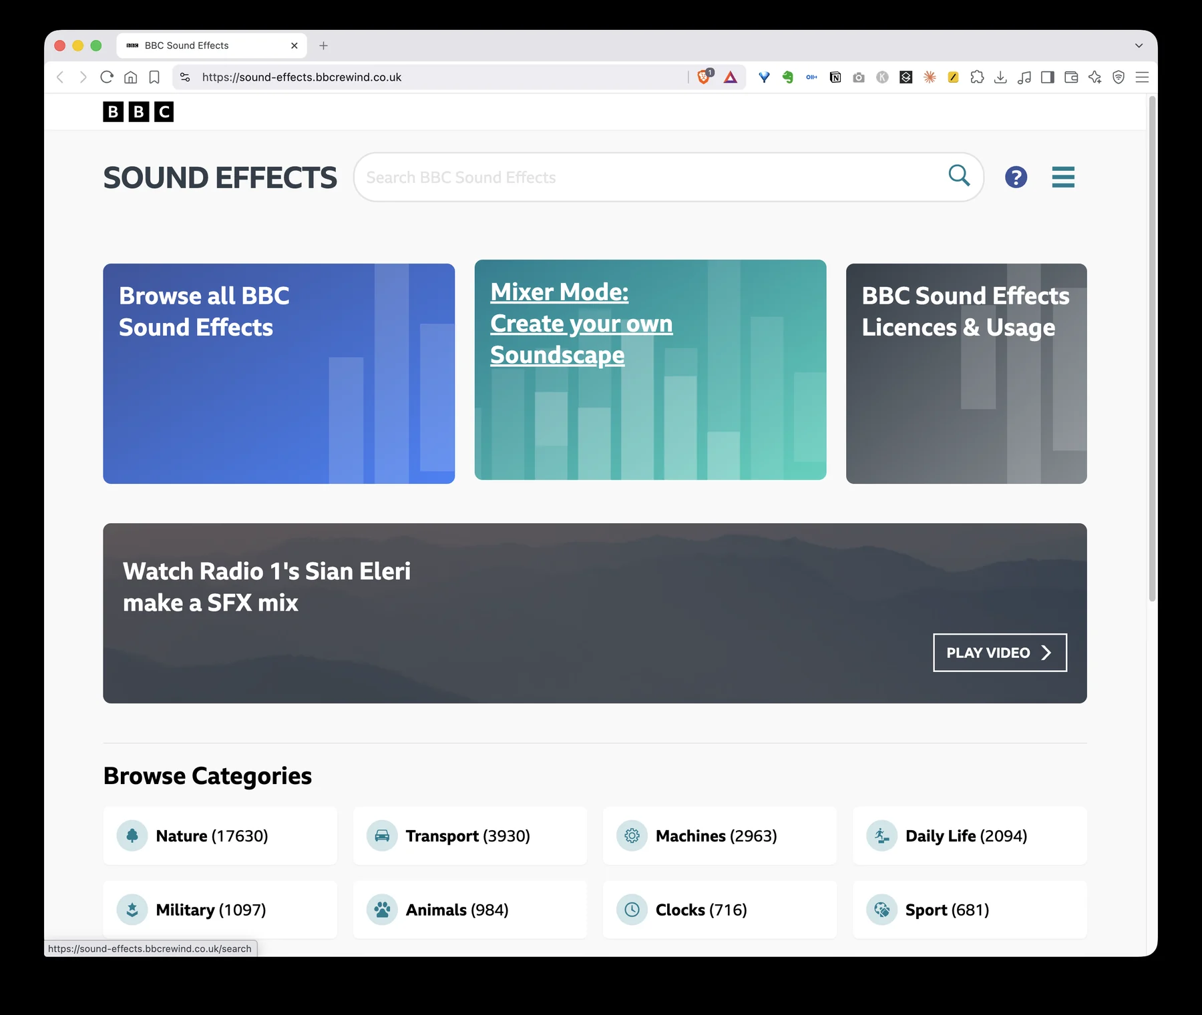Select the BBC Sound Effects tab
The width and height of the screenshot is (1202, 1015).
point(212,45)
